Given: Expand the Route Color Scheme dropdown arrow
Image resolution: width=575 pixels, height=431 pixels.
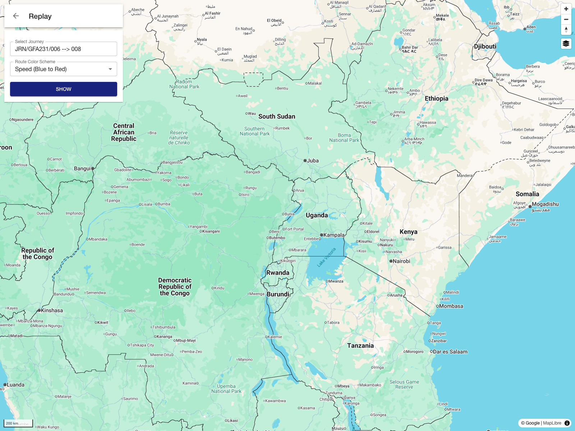Looking at the screenshot, I should pos(110,69).
